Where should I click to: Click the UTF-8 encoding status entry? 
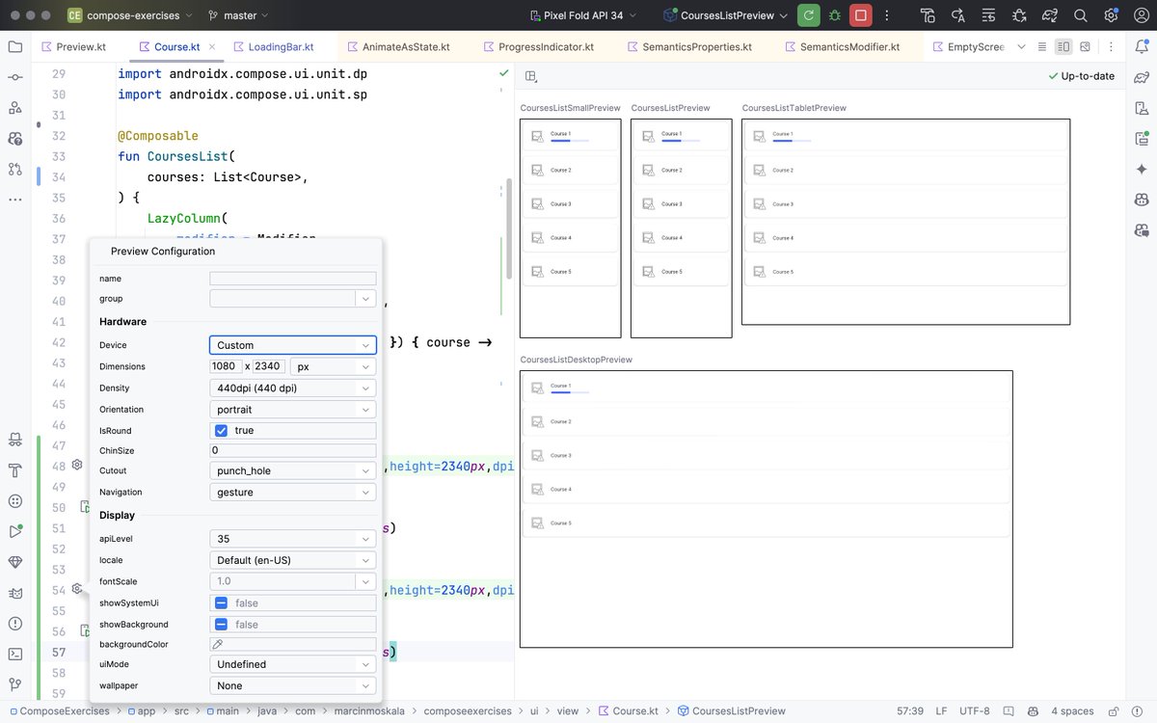pyautogui.click(x=973, y=711)
